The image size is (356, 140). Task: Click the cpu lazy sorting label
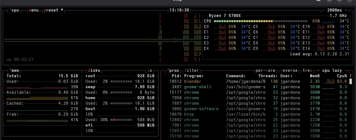click(x=332, y=70)
